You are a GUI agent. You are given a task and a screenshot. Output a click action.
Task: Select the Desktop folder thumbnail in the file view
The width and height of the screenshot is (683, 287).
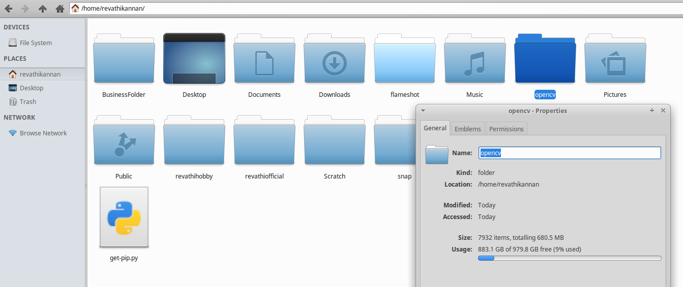click(194, 58)
